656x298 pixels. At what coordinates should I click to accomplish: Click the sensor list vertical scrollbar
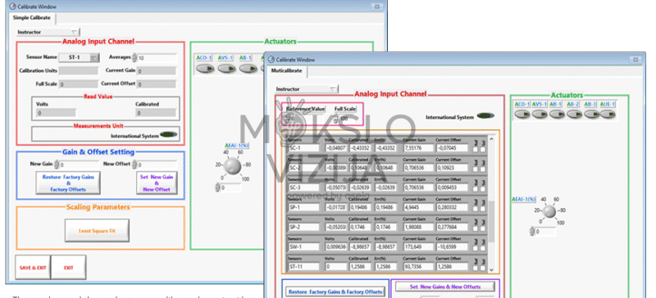[491, 204]
